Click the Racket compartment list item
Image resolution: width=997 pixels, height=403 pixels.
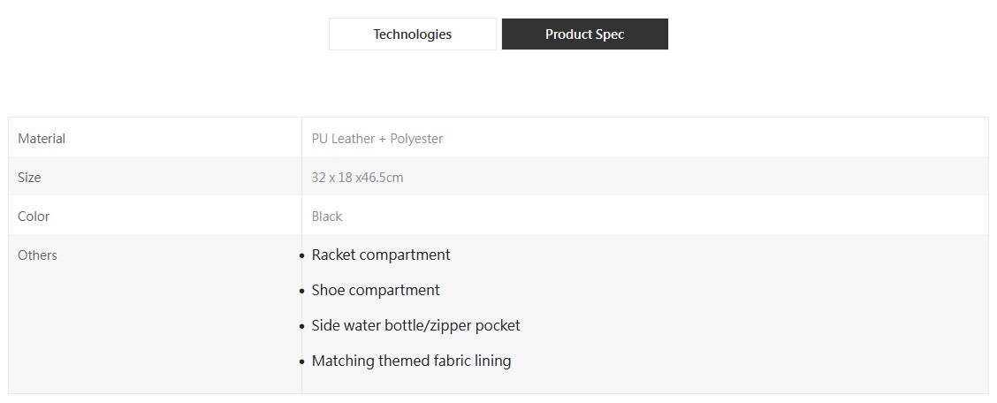pos(381,255)
